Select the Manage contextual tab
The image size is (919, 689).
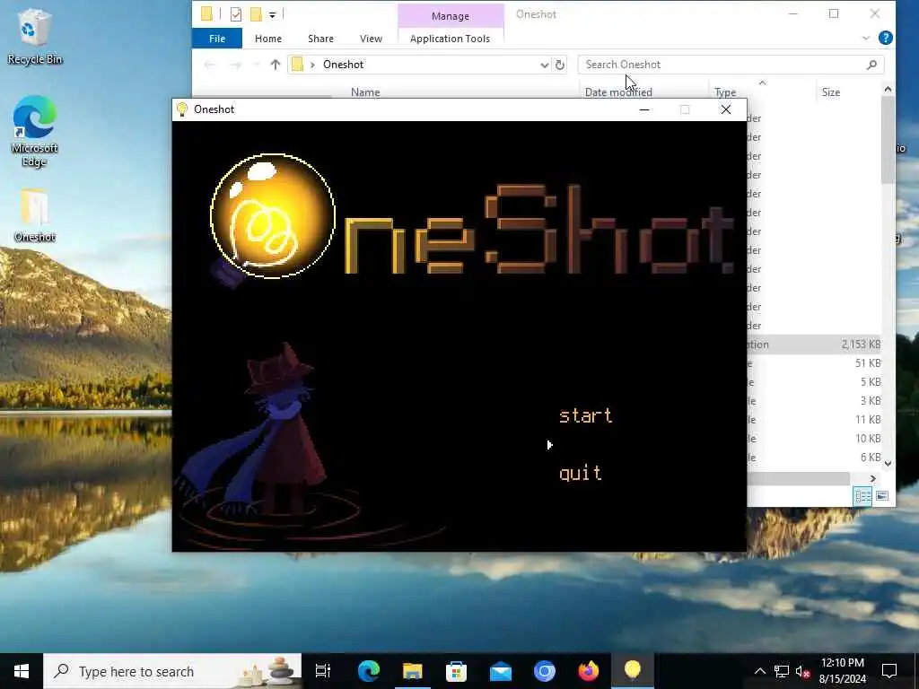coord(451,16)
